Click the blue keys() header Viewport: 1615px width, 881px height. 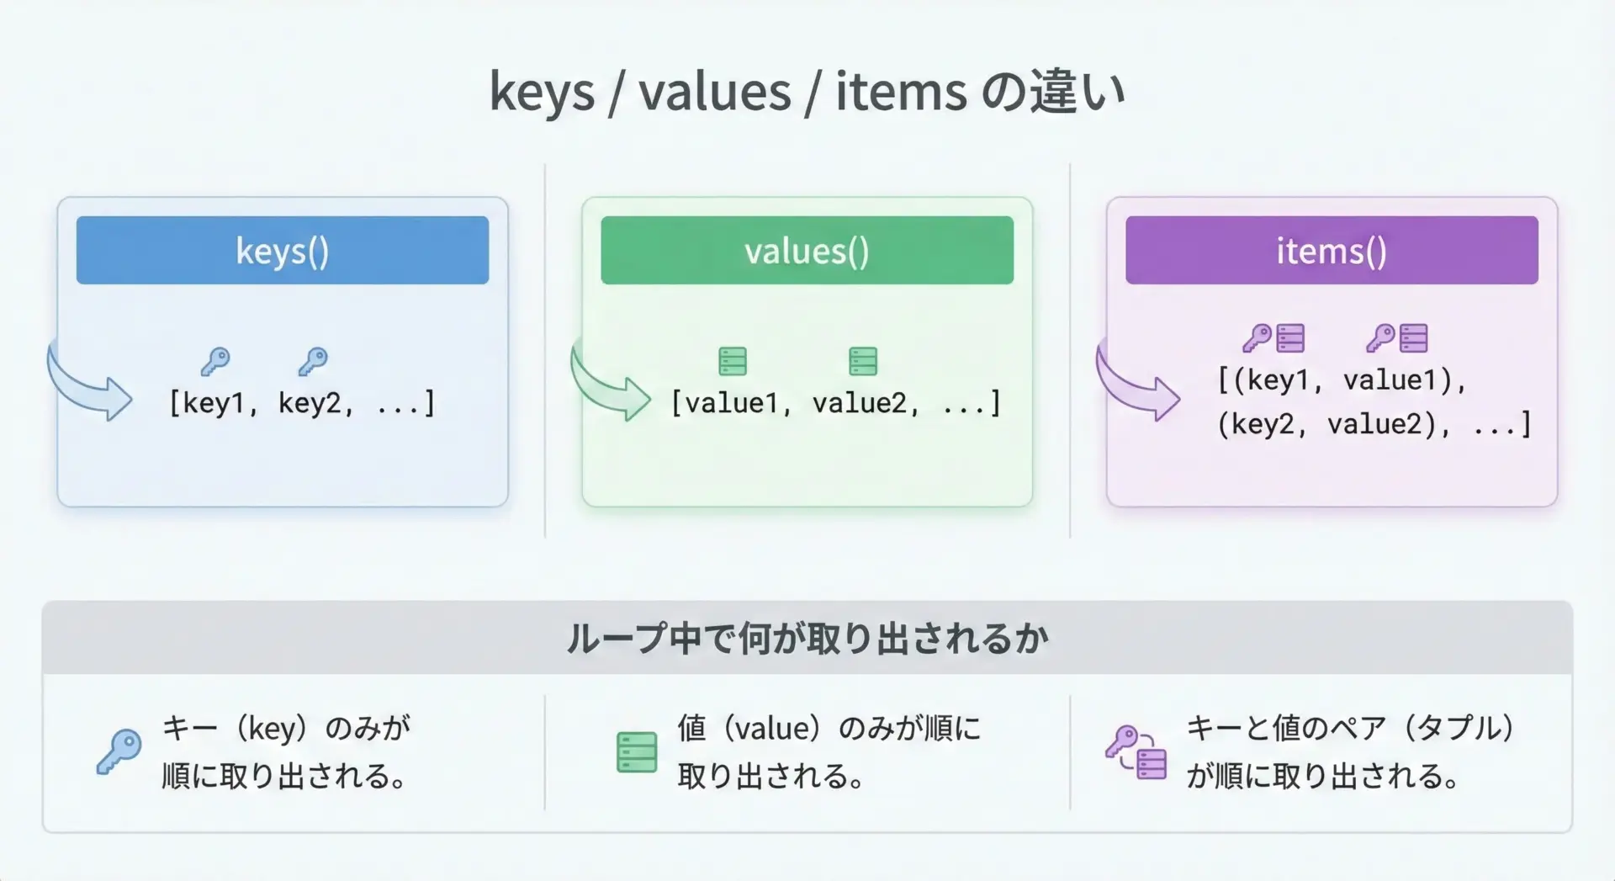pos(282,250)
